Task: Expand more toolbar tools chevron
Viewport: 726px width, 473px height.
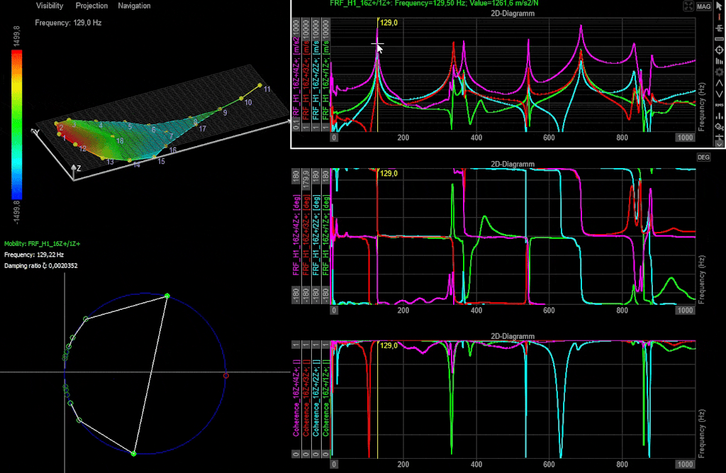Action: tap(719, 144)
